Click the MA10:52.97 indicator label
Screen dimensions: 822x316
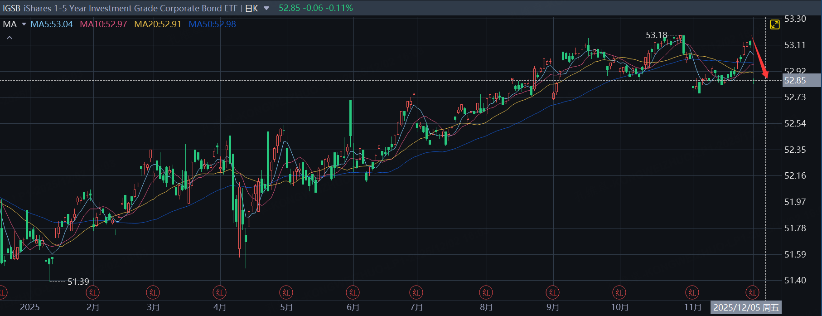103,24
